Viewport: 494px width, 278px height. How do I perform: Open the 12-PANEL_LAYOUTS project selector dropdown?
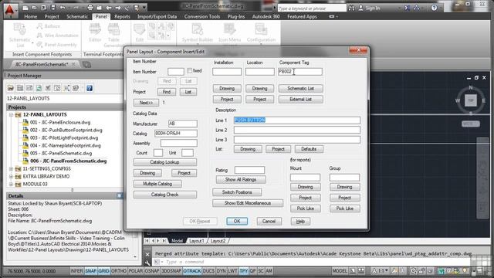65,98
